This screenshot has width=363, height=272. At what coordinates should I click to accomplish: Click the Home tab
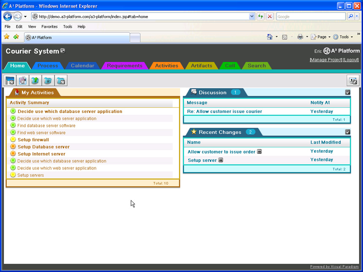coord(17,66)
